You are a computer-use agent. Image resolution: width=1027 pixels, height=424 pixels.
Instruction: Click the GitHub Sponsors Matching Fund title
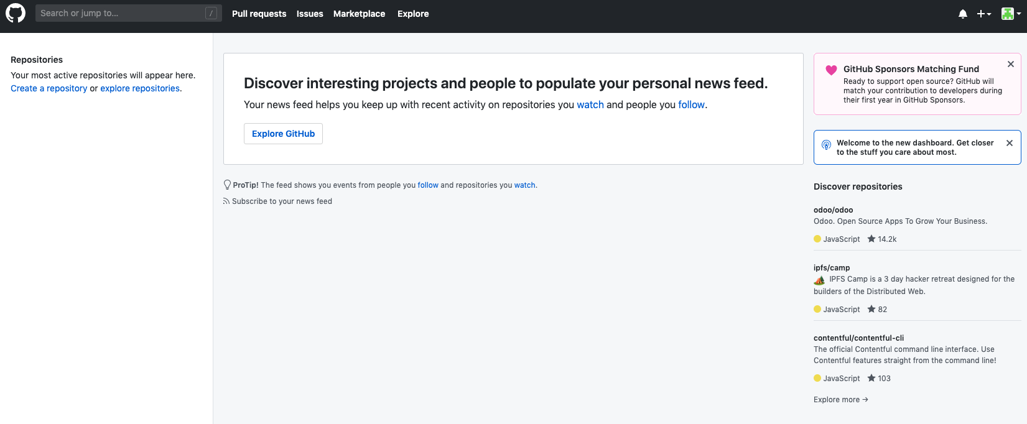coord(911,69)
